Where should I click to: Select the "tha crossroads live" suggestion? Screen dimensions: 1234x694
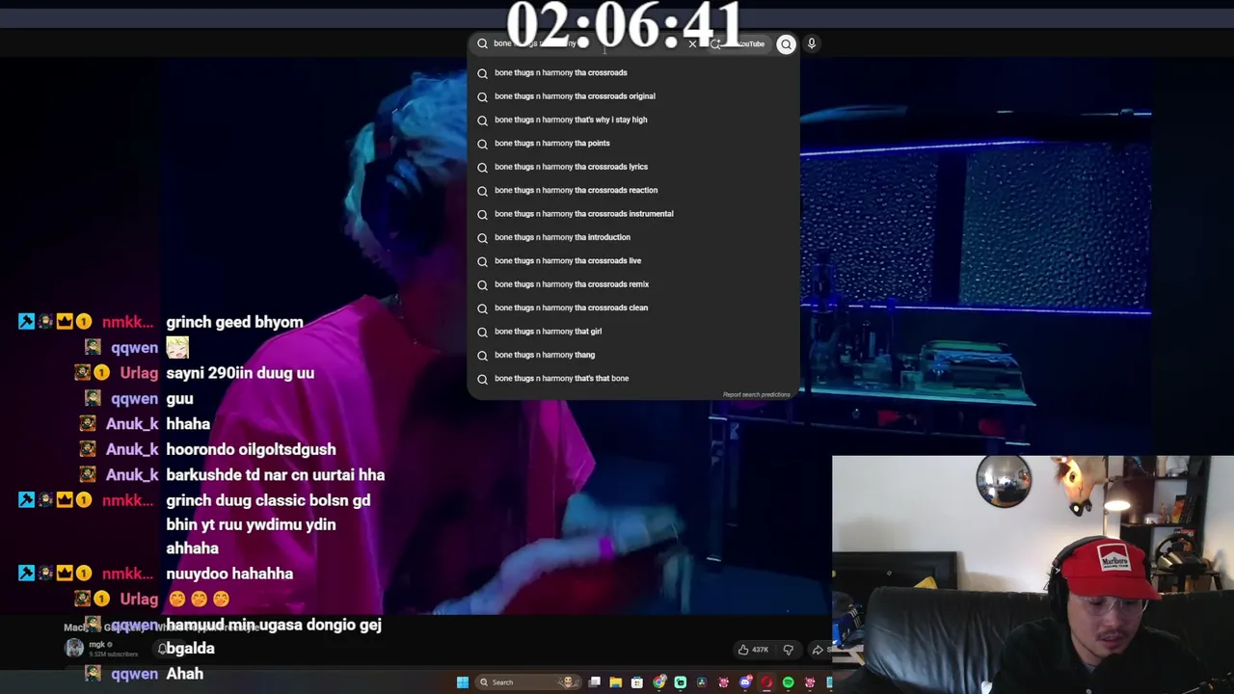(633, 260)
